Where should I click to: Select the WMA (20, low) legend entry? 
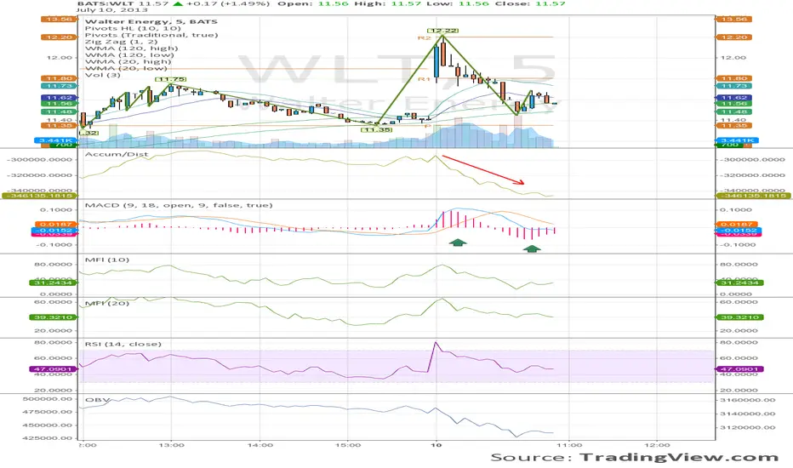coord(126,68)
